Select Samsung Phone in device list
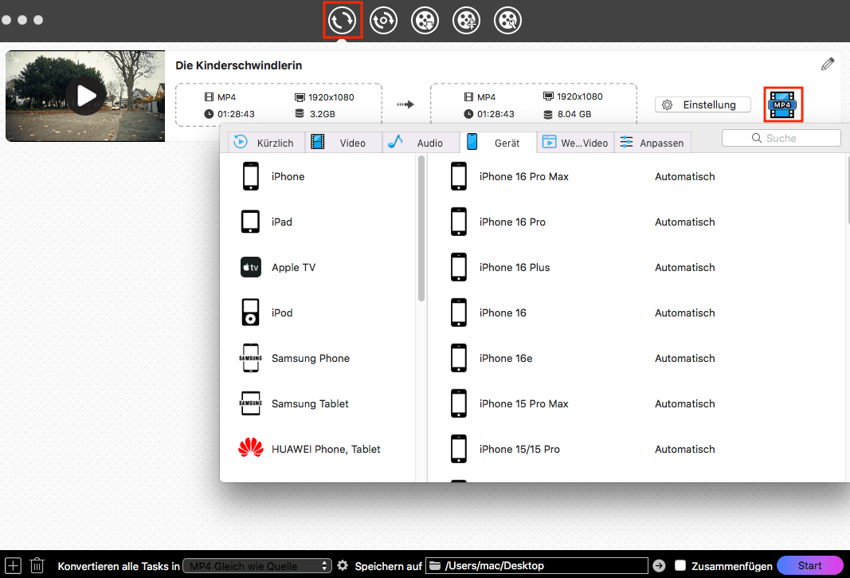 click(x=311, y=358)
